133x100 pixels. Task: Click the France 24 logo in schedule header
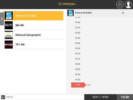(x=71, y=13)
